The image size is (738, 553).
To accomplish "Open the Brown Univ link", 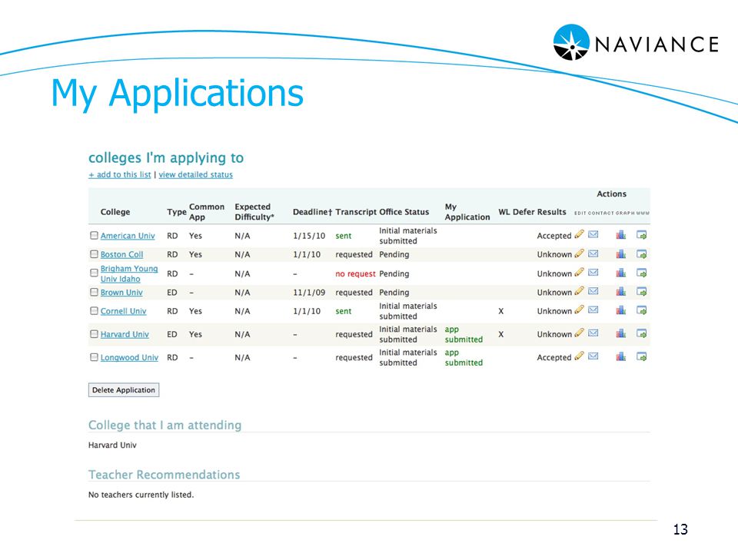I will point(121,293).
